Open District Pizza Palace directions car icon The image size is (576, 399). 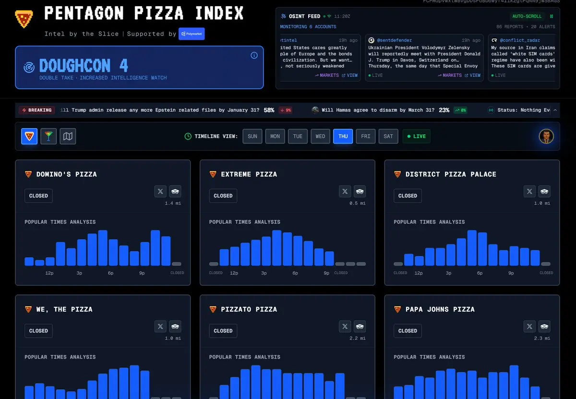tap(544, 192)
